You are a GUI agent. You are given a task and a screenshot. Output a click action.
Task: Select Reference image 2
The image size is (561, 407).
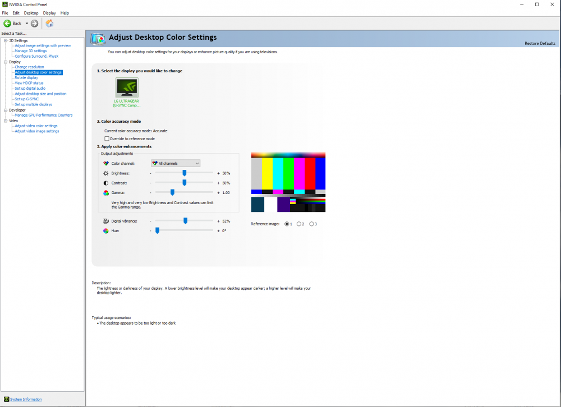tap(299, 224)
